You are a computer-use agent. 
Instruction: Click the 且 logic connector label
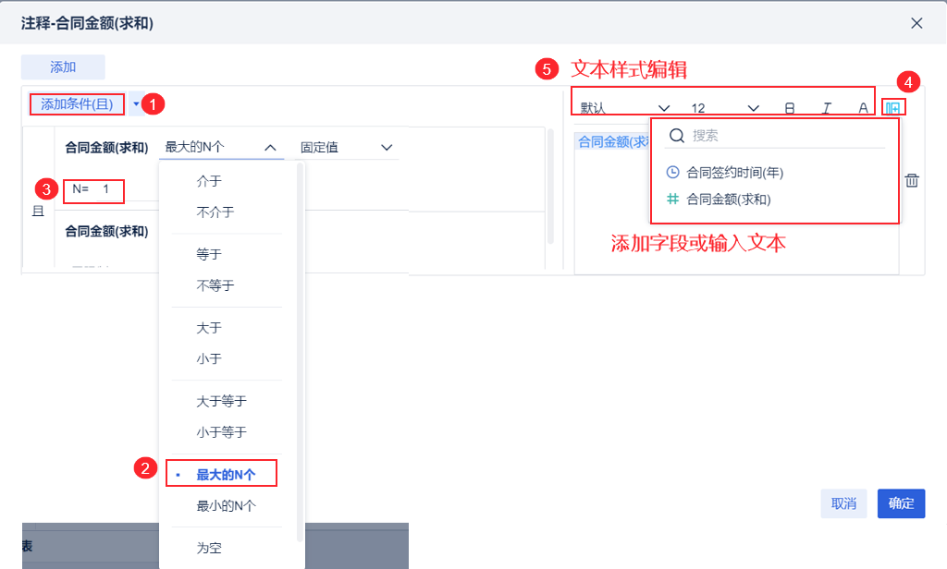click(x=38, y=212)
